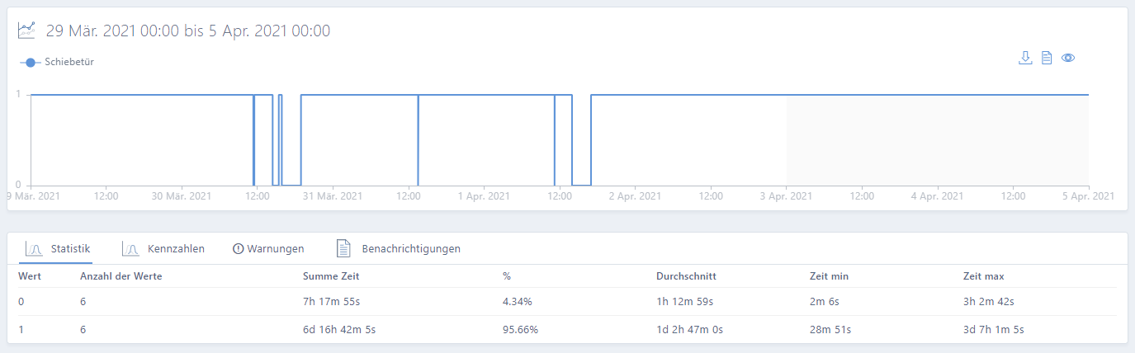The image size is (1135, 353).
Task: Select the value 1 link in the table
Action: 21,329
